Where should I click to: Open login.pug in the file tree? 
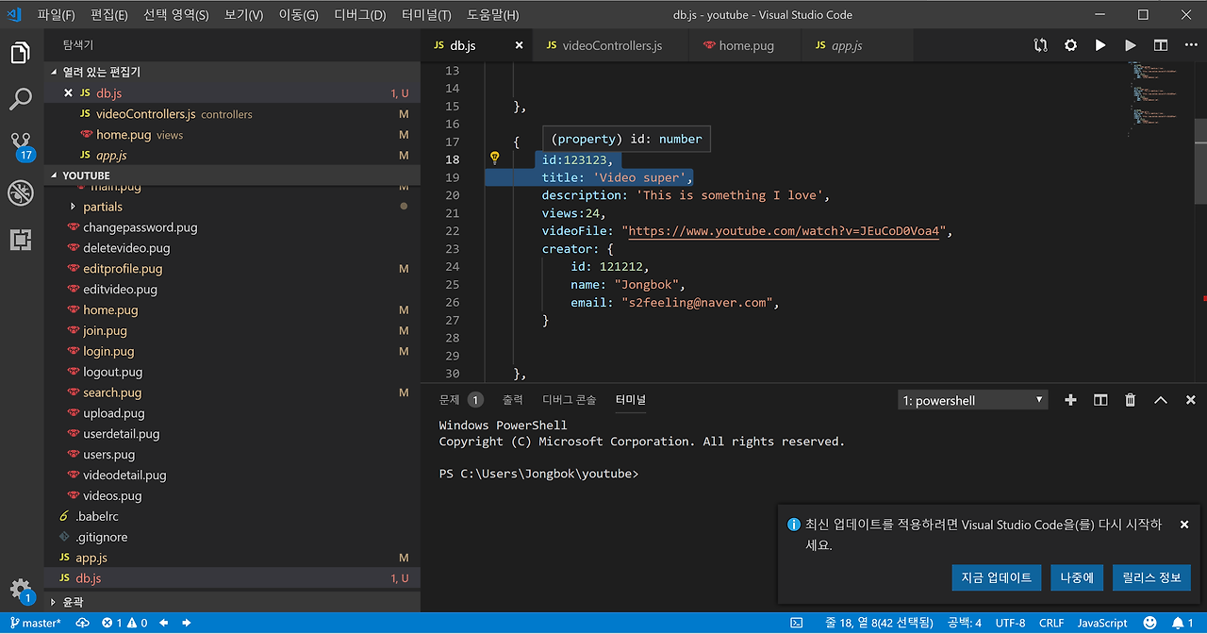(108, 351)
